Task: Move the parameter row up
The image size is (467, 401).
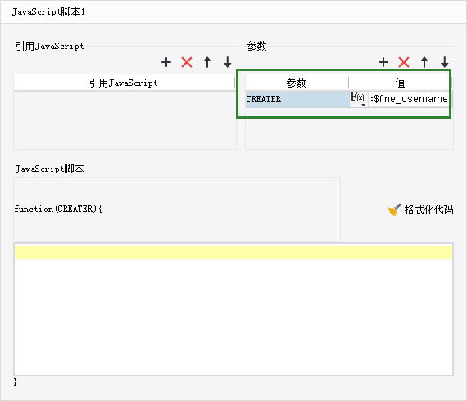Action: (x=424, y=62)
